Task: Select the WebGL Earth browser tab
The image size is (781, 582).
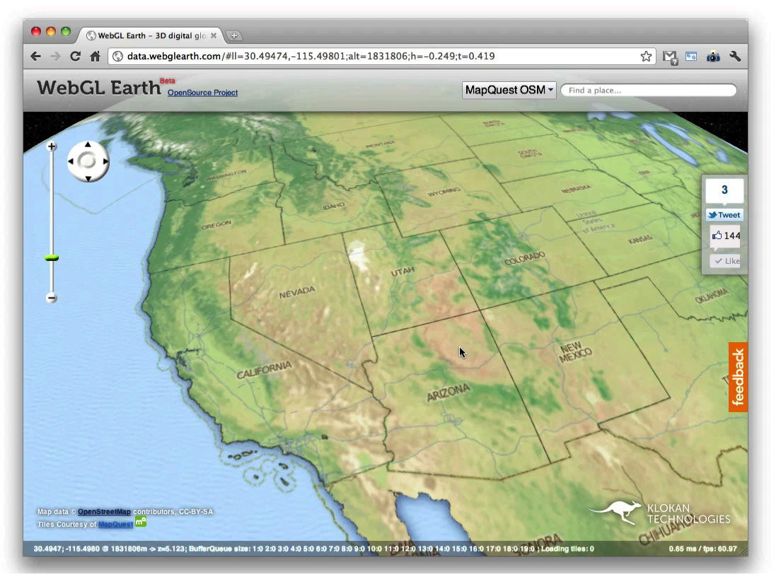Action: 151,35
